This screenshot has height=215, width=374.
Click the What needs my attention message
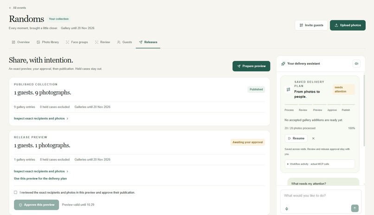(323, 183)
